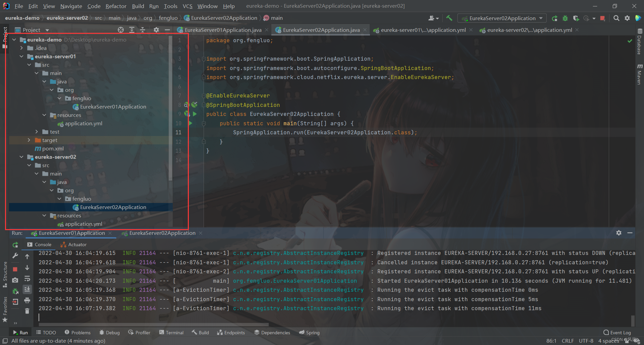Clear console with trash icon

point(27,311)
